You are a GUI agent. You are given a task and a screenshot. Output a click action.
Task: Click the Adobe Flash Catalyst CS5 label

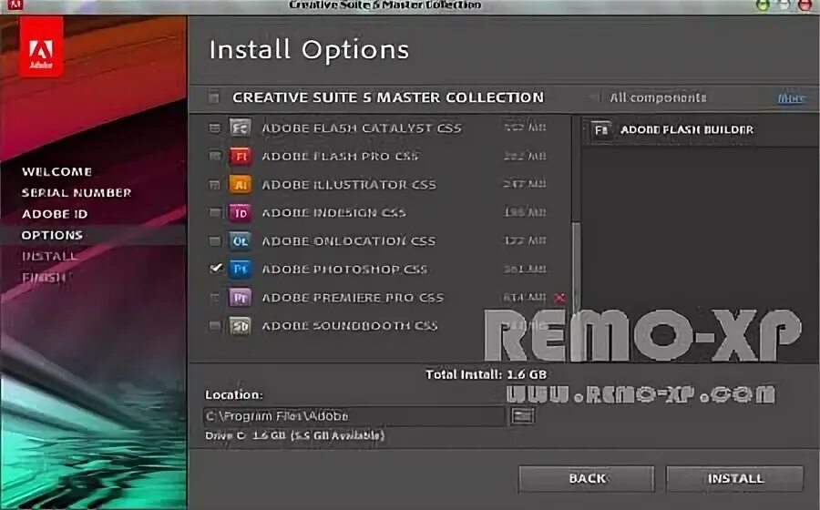pyautogui.click(x=362, y=128)
